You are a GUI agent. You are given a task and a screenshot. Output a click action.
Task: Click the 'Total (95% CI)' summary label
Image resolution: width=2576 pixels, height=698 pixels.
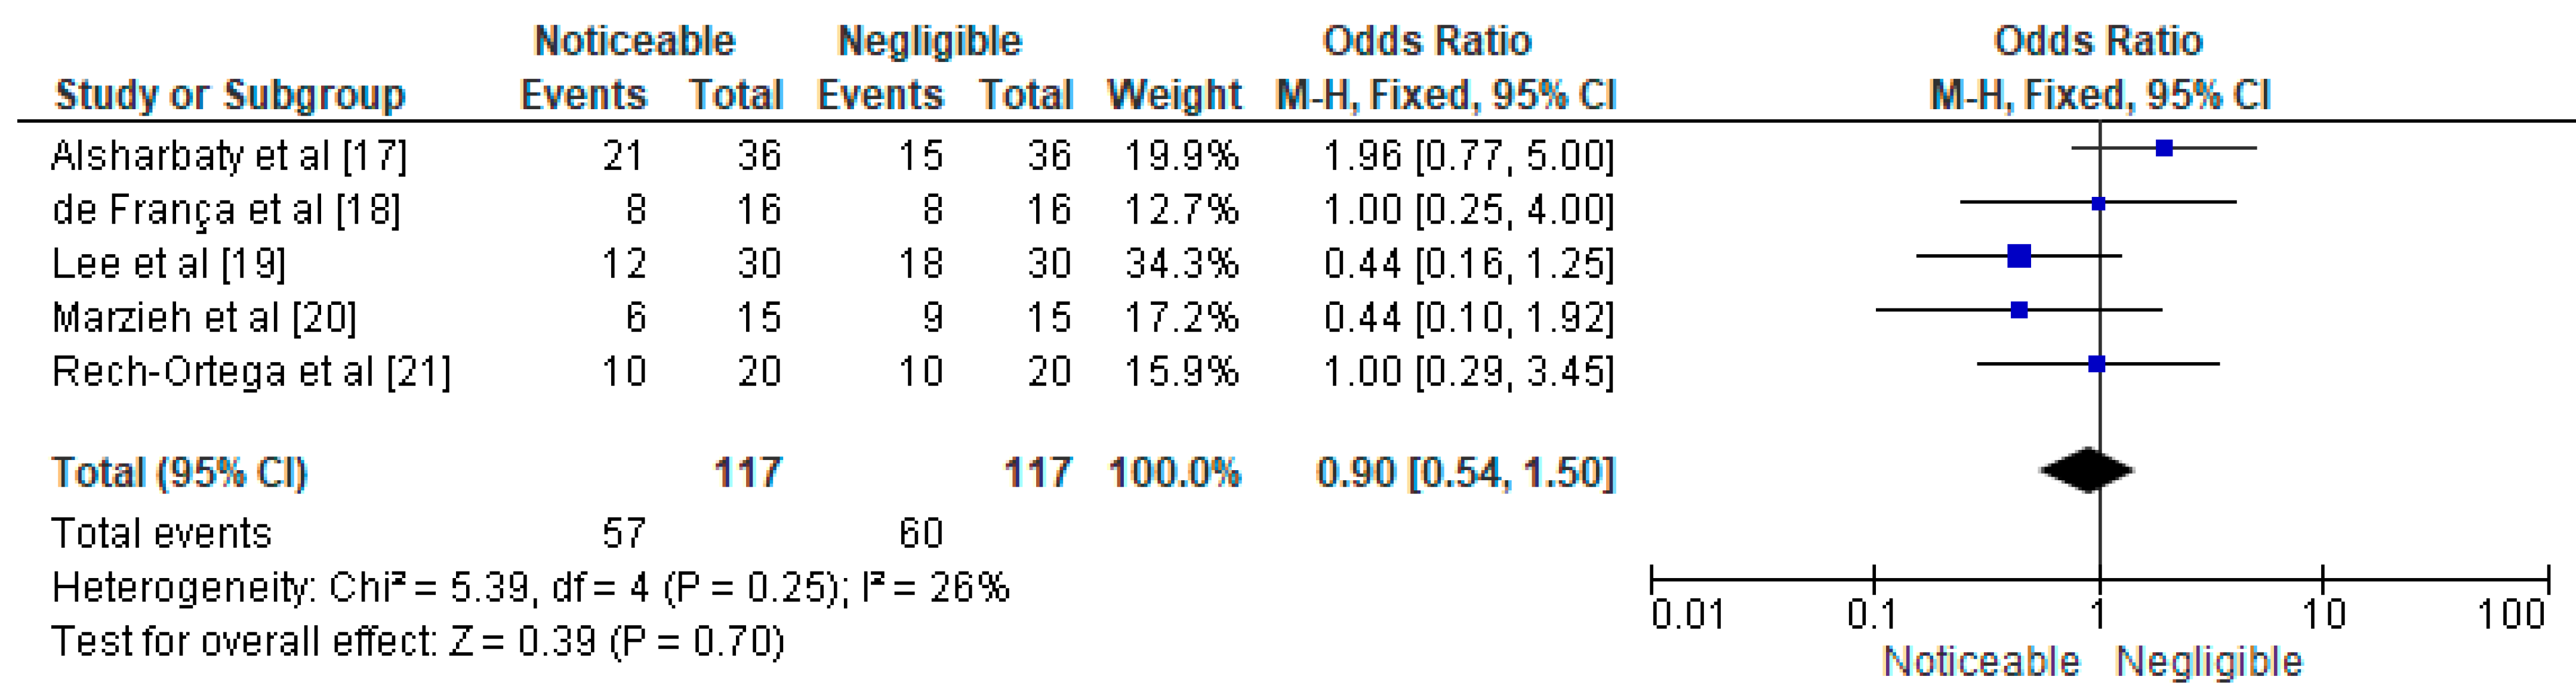(x=180, y=473)
